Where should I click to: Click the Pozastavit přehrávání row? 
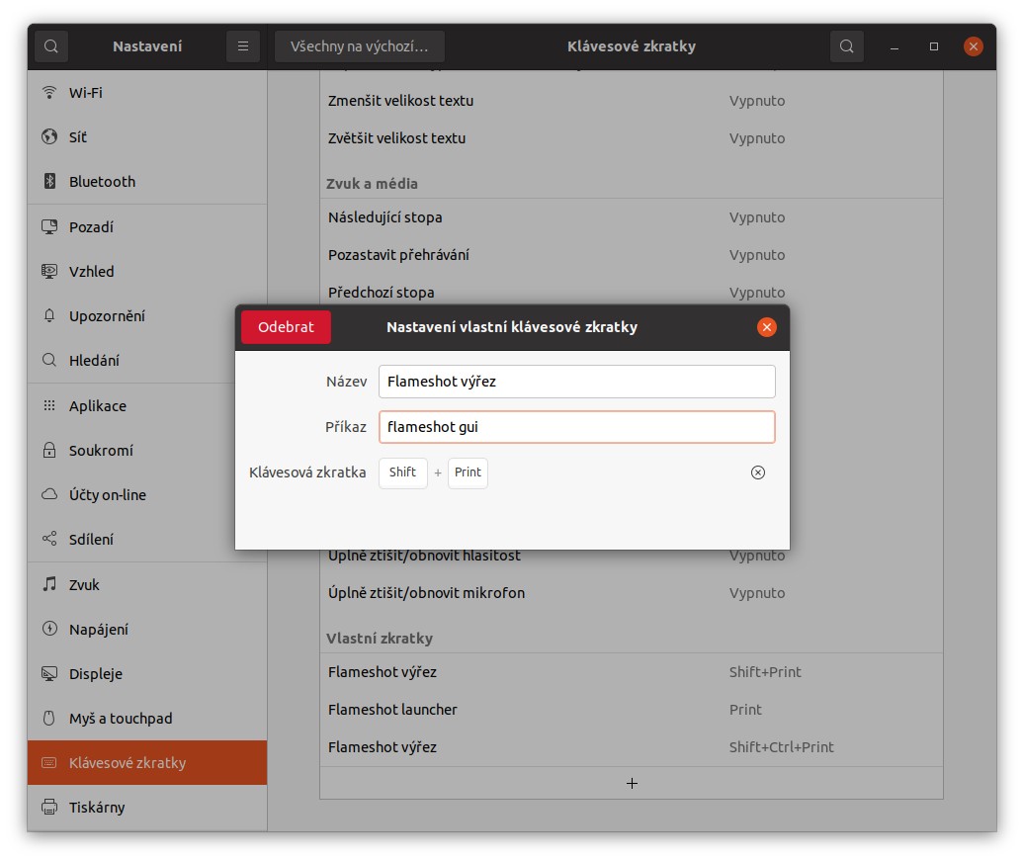tap(632, 255)
